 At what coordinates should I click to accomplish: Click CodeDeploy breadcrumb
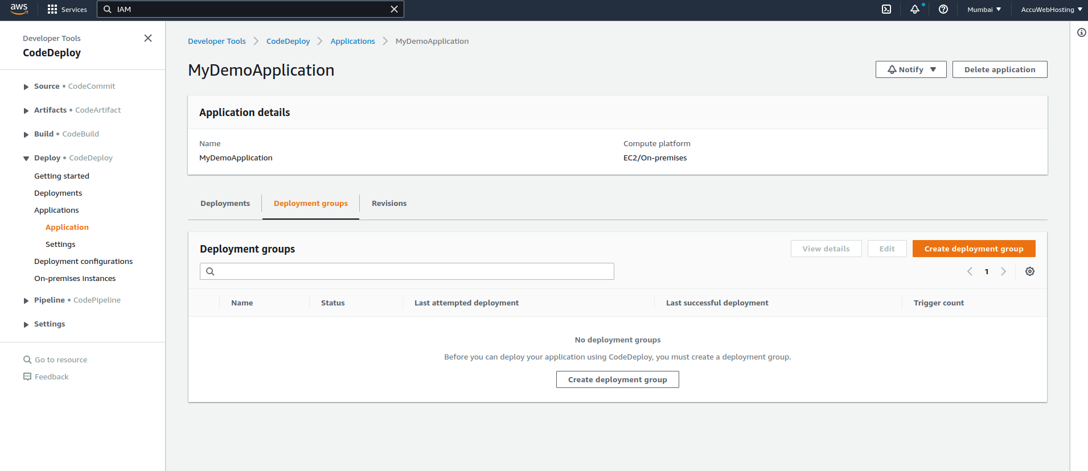pos(288,41)
